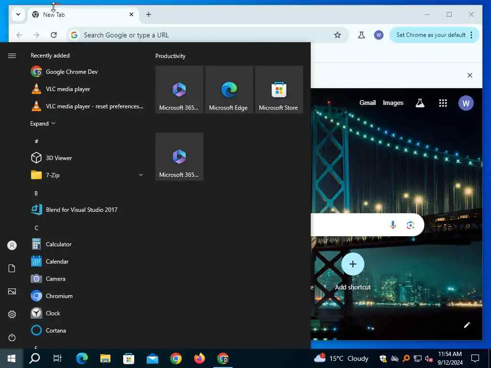The height and width of the screenshot is (368, 491).
Task: Open Gmail link on New Tab page
Action: click(367, 103)
